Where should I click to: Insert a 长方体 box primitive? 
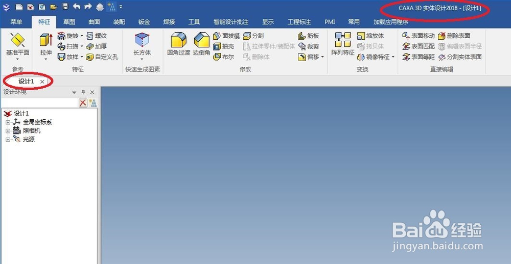tap(142, 44)
